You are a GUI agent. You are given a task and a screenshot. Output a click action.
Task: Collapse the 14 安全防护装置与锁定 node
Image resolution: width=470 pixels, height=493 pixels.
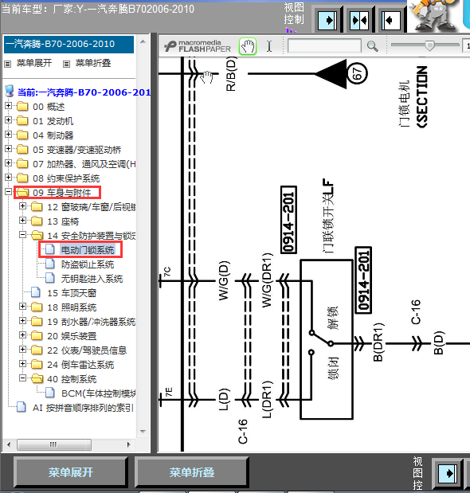pyautogui.click(x=22, y=234)
